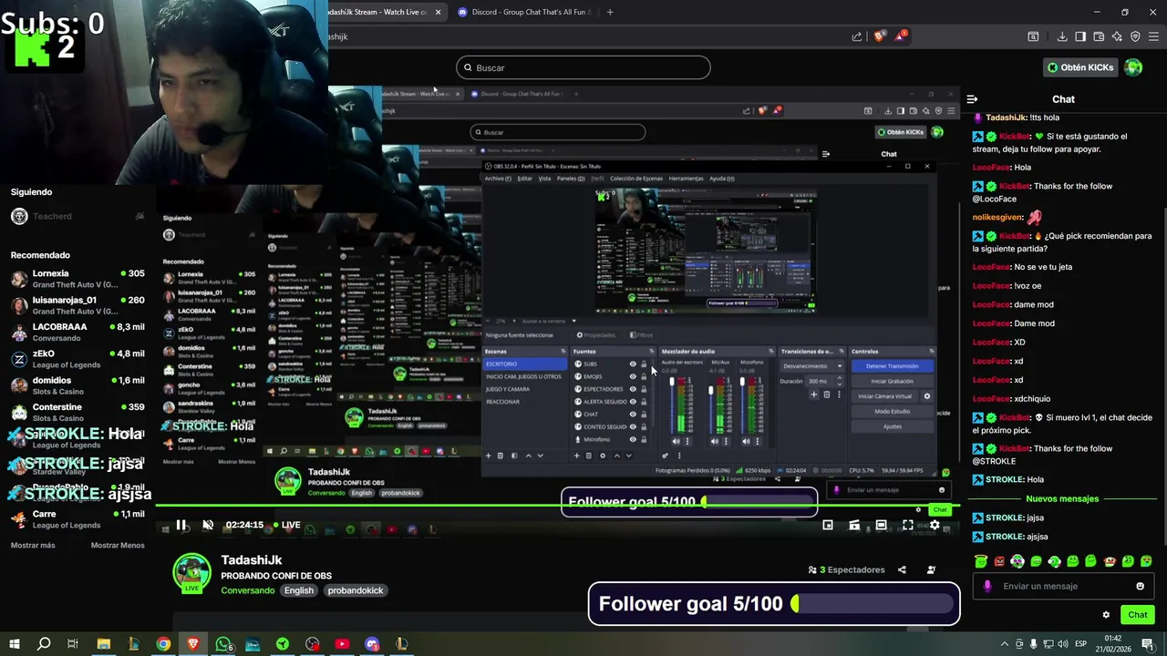Open the Kick profile avatar menu
Image resolution: width=1167 pixels, height=656 pixels.
pos(1133,67)
